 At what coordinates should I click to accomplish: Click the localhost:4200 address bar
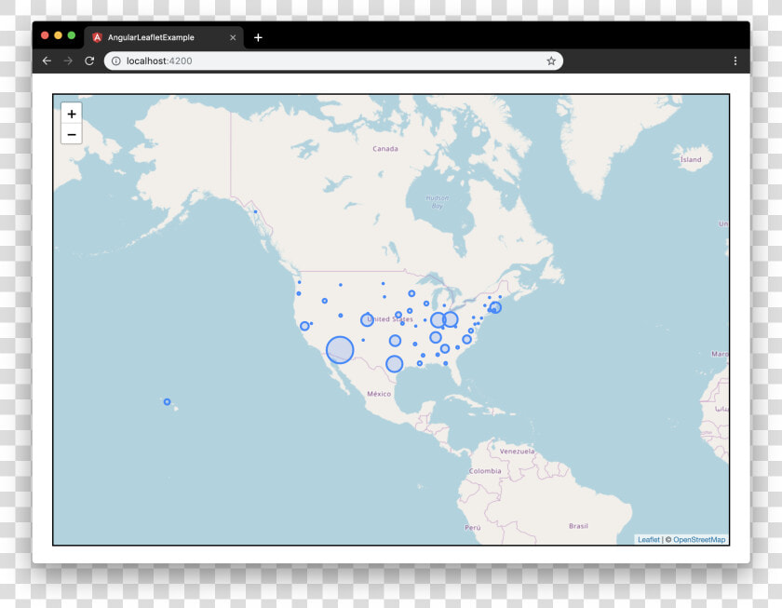coord(333,61)
